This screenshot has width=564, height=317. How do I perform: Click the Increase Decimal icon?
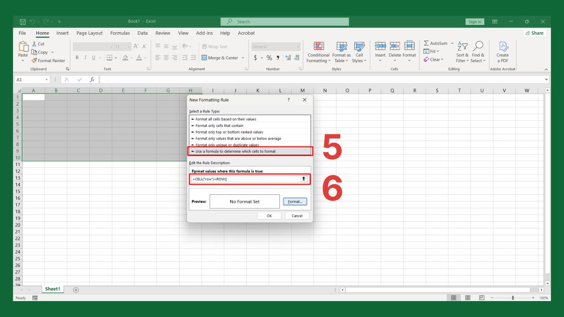287,57
